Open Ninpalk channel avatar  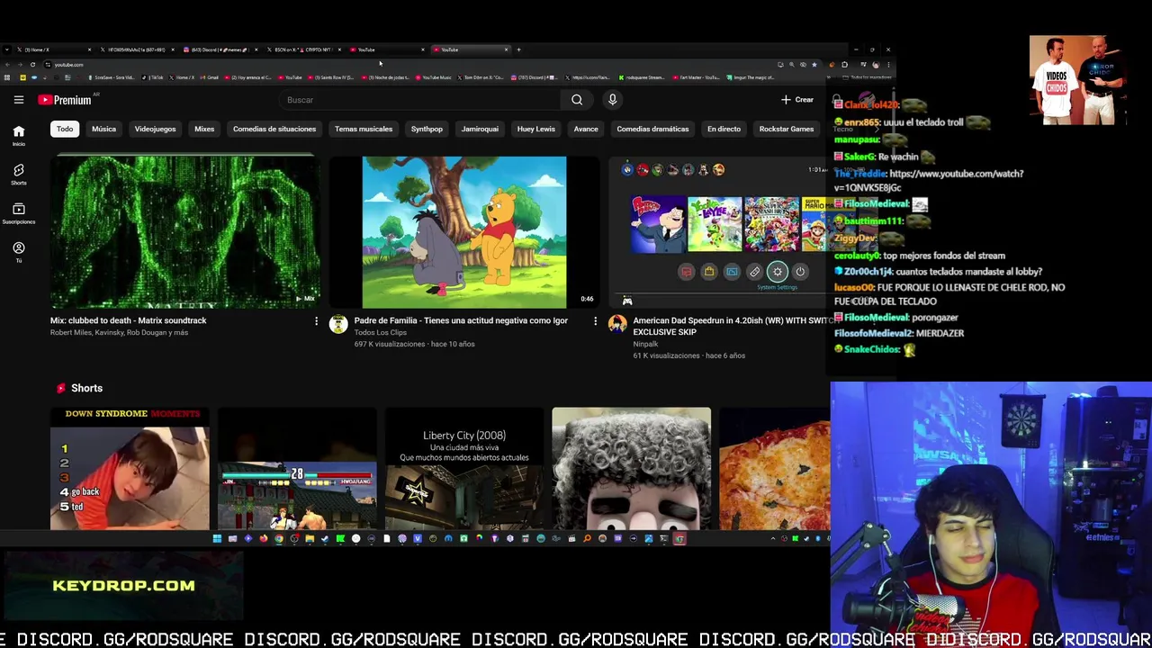[617, 324]
